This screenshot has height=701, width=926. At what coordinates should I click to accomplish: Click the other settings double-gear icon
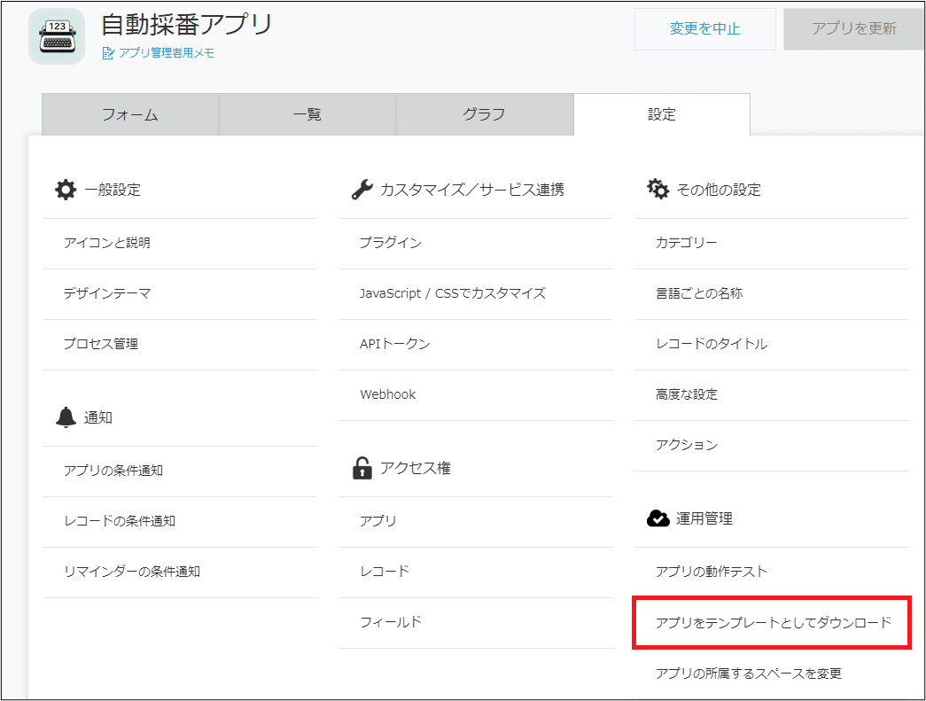coord(658,190)
